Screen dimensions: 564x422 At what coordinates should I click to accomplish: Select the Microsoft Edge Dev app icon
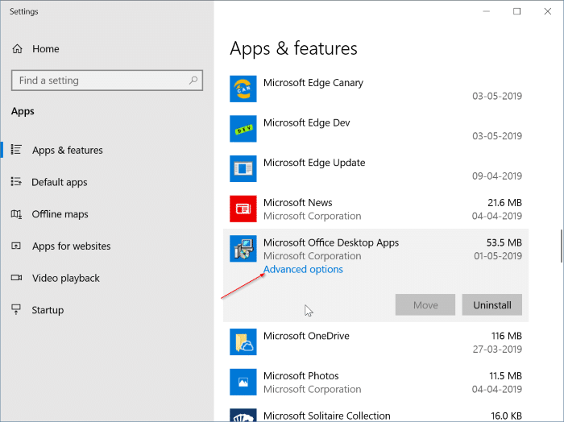pyautogui.click(x=243, y=129)
